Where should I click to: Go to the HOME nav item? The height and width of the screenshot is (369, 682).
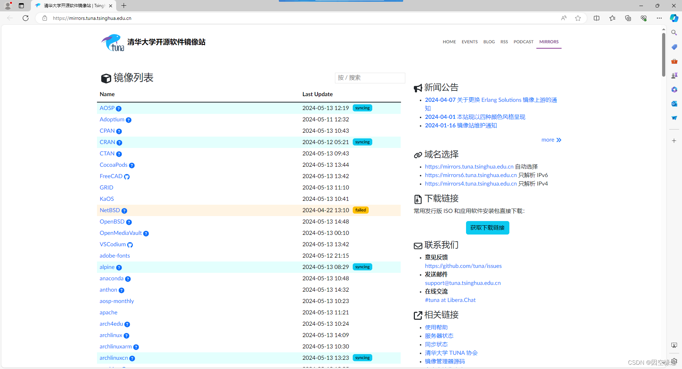tap(449, 42)
